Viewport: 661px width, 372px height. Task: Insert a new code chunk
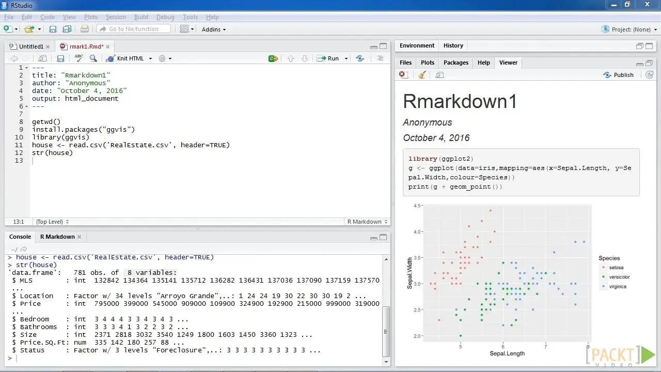tap(273, 58)
